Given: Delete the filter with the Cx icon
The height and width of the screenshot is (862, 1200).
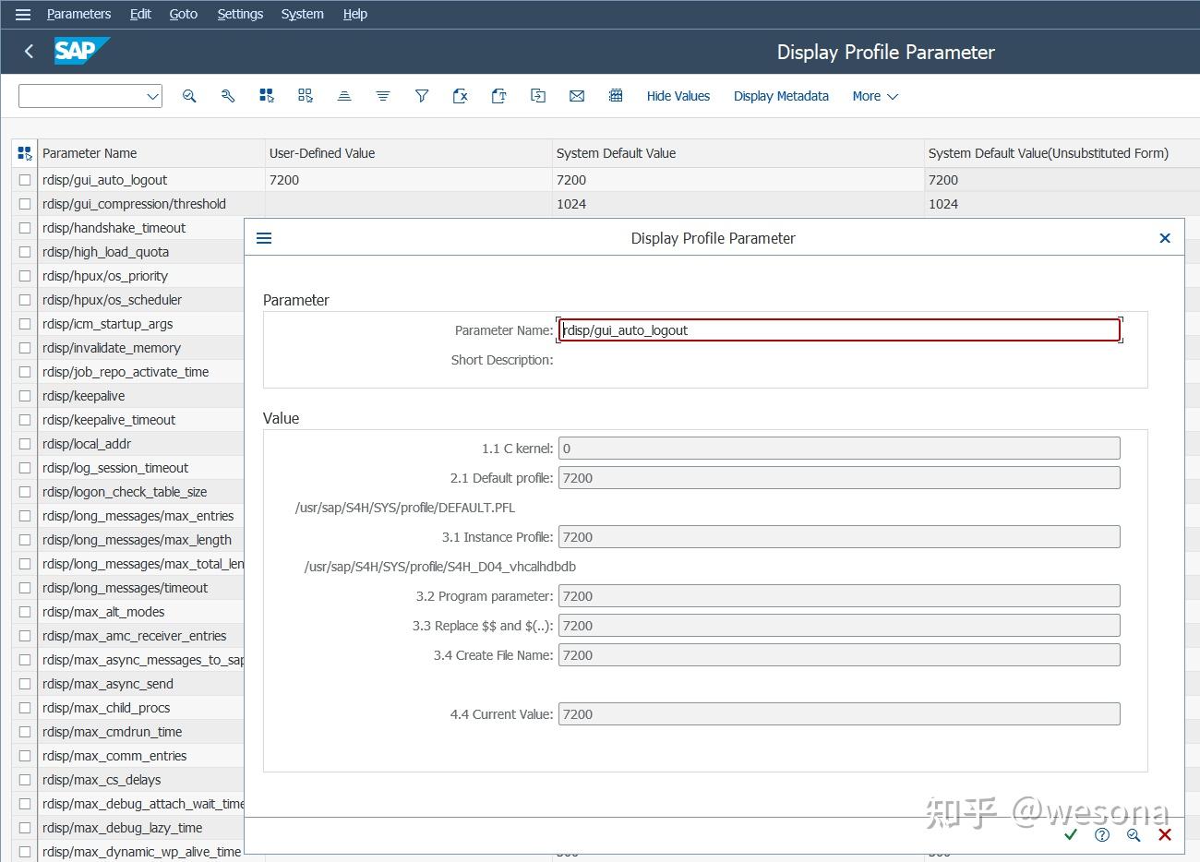Looking at the screenshot, I should (x=461, y=96).
